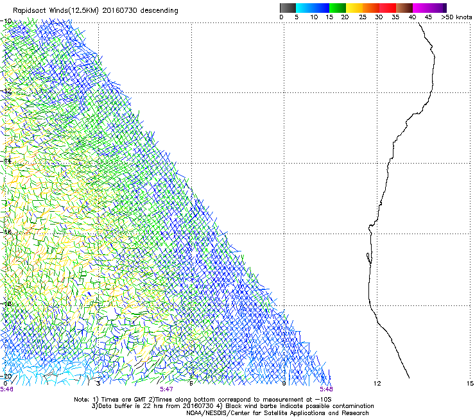Pick the orange 25-30 knots legend swatch
475x417 pixels.
[371, 8]
